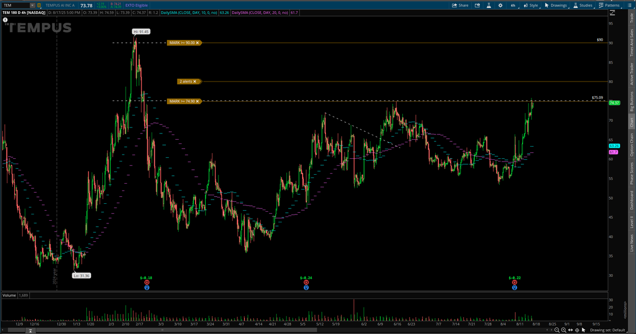Screen dimensions: 636x334
Task: Select the Chart side tab
Action: coord(631,122)
